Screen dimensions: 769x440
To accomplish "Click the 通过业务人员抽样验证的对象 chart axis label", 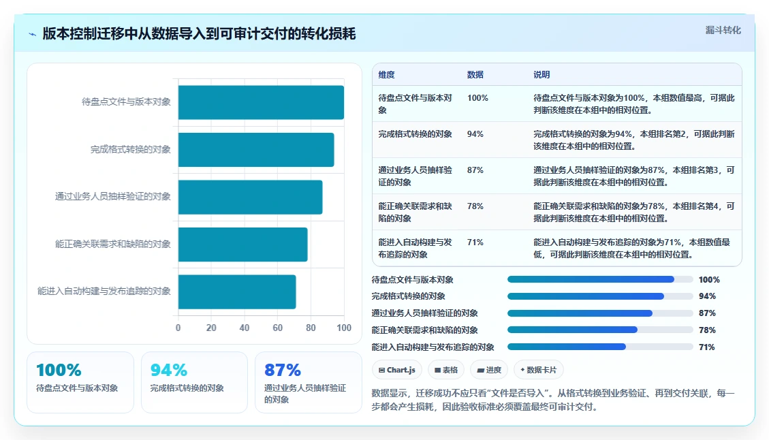I will (x=113, y=197).
